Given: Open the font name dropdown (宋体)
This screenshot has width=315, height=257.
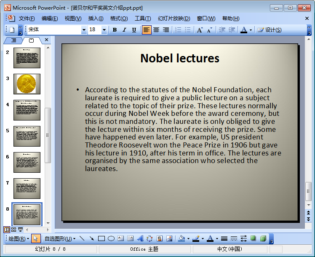Looking at the screenshot, I should 84,30.
